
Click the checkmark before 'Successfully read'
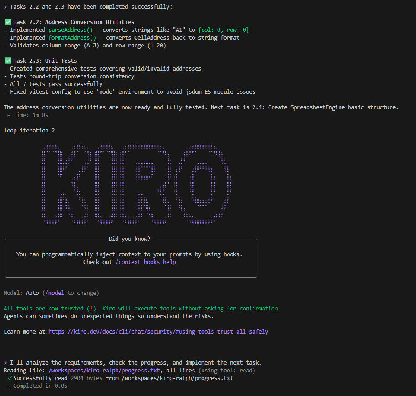(10, 378)
